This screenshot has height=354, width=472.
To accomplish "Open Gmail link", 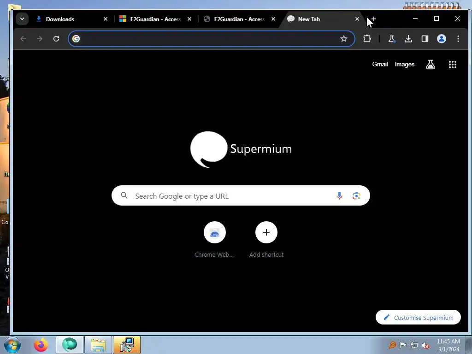I will [x=380, y=64].
